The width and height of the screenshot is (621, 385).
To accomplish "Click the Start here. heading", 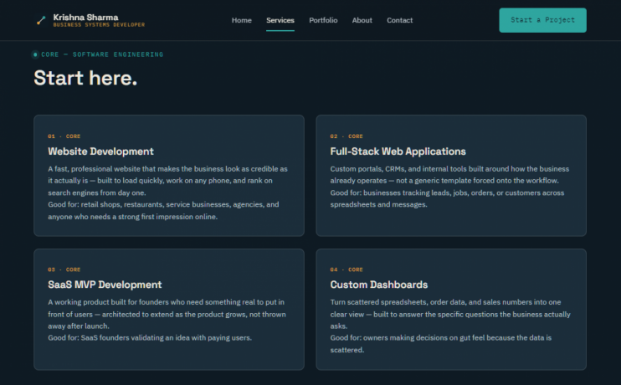I will click(x=85, y=78).
